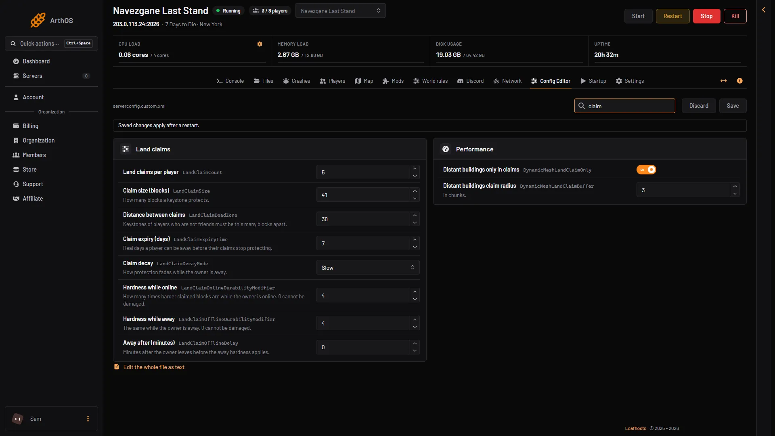Decrease Claim size blocks value
The width and height of the screenshot is (775, 436).
point(415,198)
